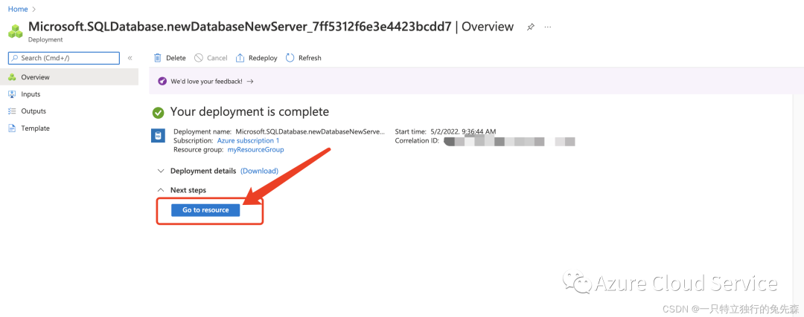Image resolution: width=804 pixels, height=317 pixels.
Task: Choose the Cancel toolbar command
Action: pos(211,58)
